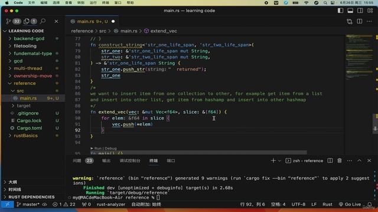Expand the rustBasics folder
The width and height of the screenshot is (378, 212).
[x=25, y=135]
